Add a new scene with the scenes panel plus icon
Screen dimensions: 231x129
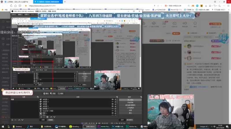12,120
